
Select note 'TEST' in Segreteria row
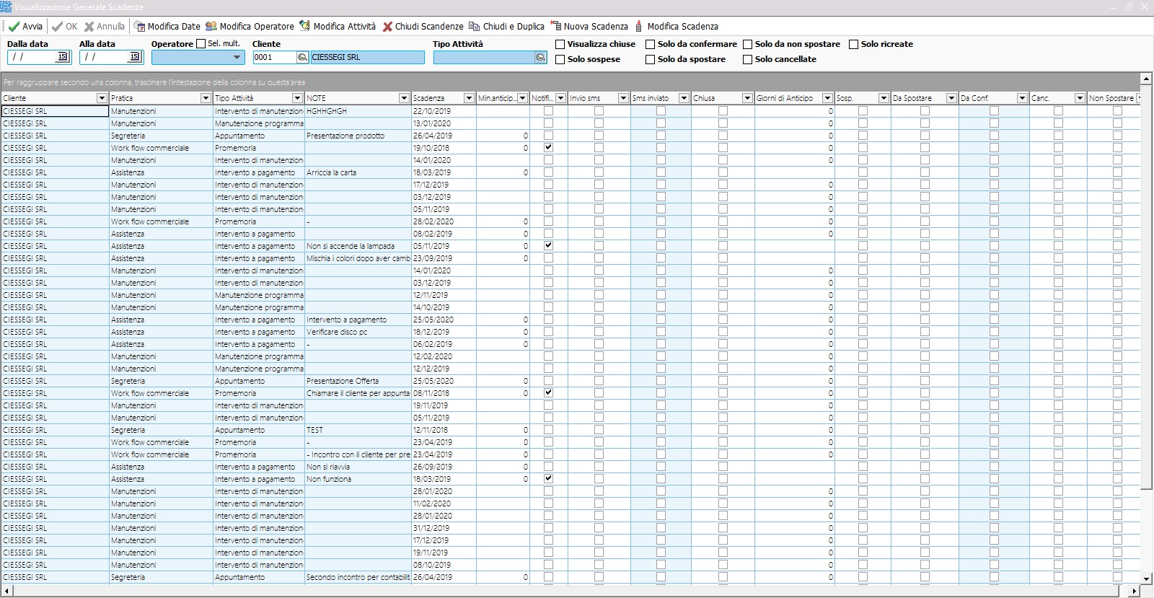(315, 430)
